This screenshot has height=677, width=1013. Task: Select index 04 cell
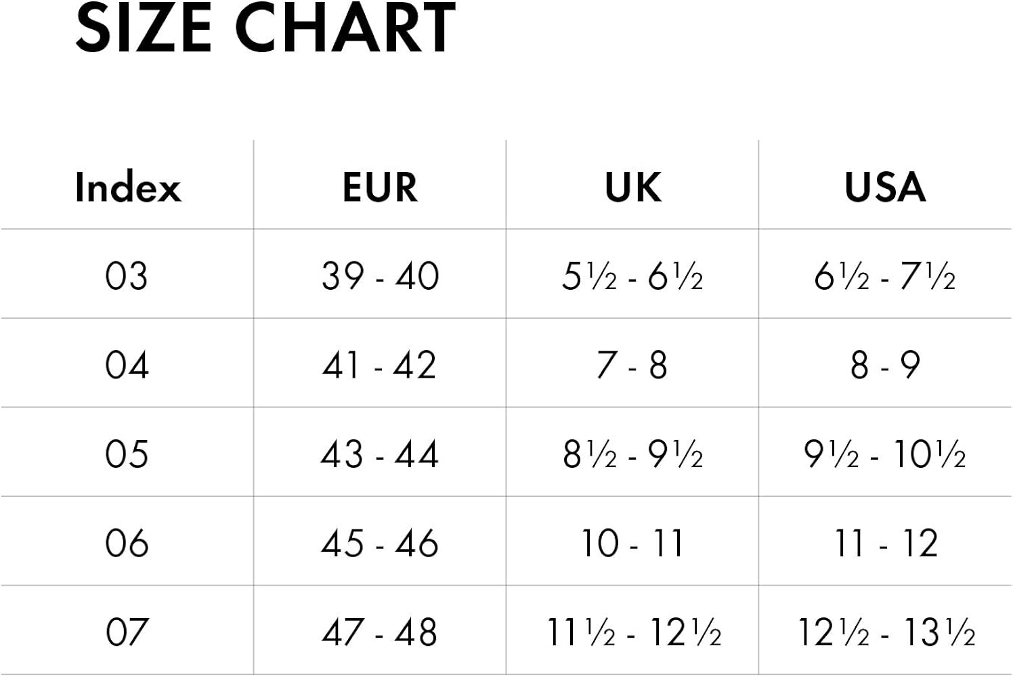[127, 365]
